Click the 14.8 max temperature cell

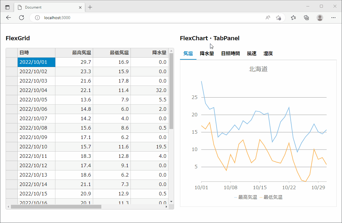(x=74, y=109)
